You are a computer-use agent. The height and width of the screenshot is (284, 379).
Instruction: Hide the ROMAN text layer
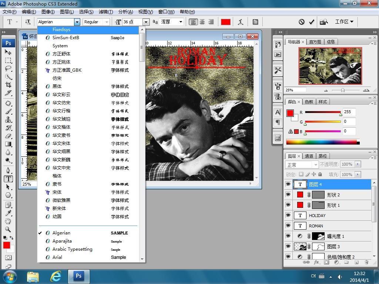pos(288,226)
